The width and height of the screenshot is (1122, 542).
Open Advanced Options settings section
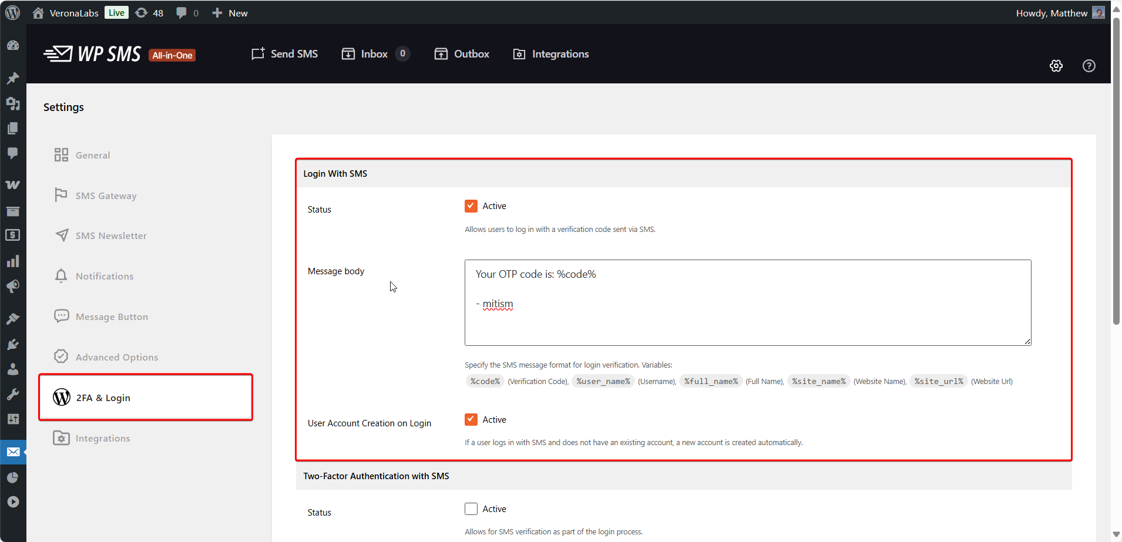(116, 358)
